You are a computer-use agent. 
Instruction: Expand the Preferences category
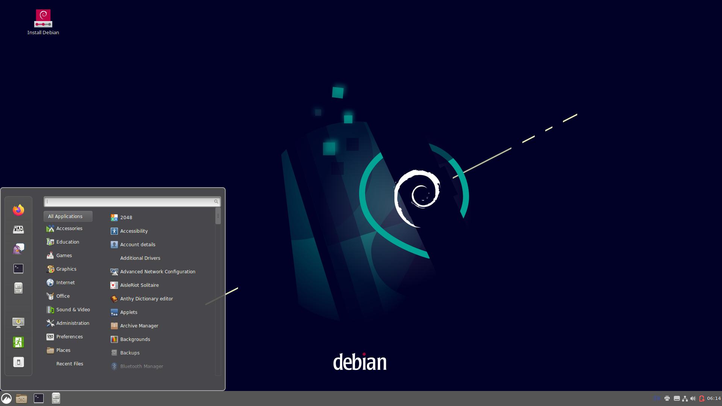pyautogui.click(x=69, y=337)
